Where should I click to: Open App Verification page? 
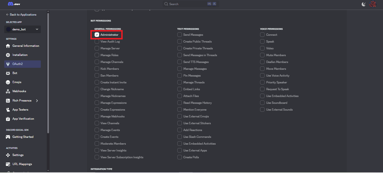pos(23,119)
